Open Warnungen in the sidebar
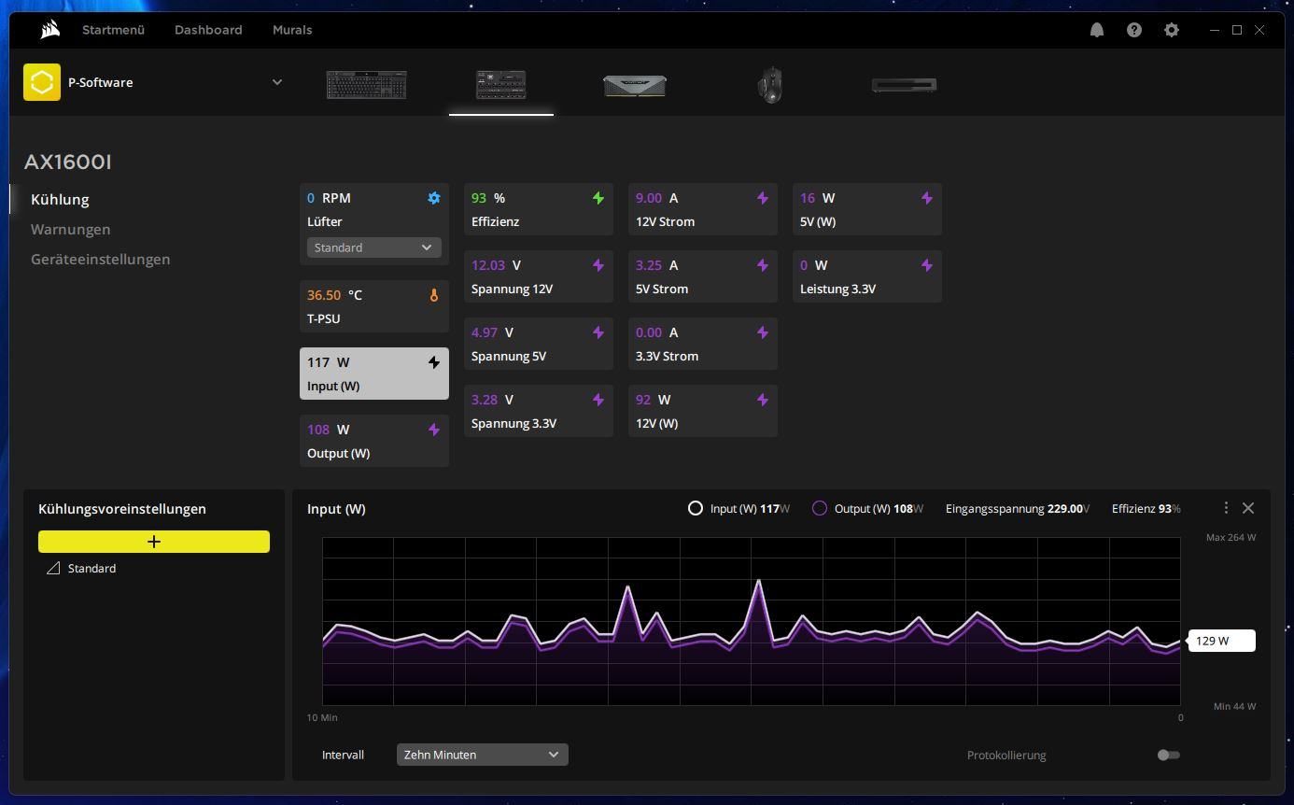Image resolution: width=1294 pixels, height=805 pixels. [x=70, y=229]
